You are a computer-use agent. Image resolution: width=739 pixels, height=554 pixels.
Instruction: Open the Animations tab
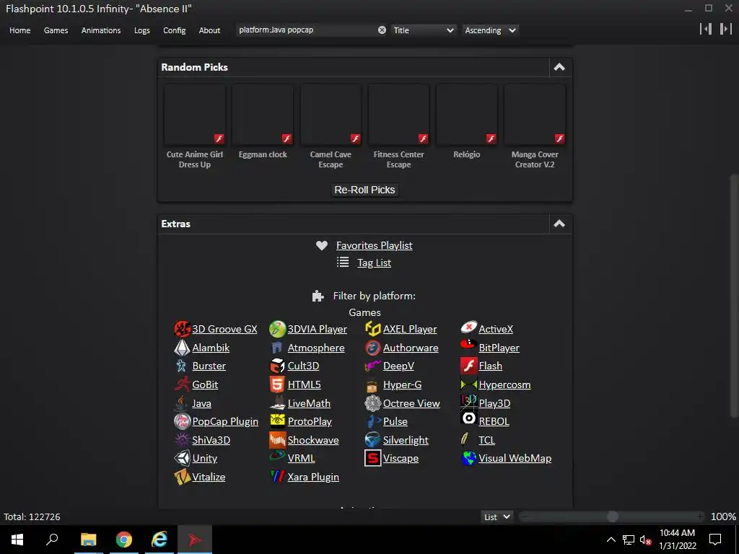[x=101, y=30]
